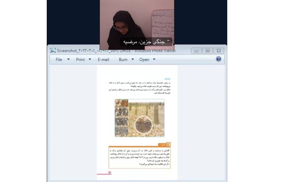Expand the Open dropdown arrow

click(154, 59)
